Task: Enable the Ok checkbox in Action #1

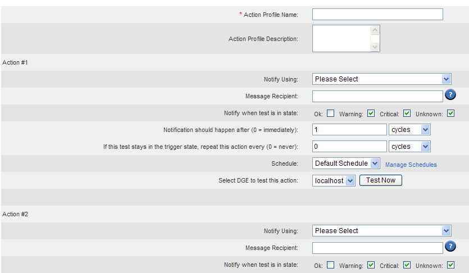Action: pyautogui.click(x=330, y=113)
